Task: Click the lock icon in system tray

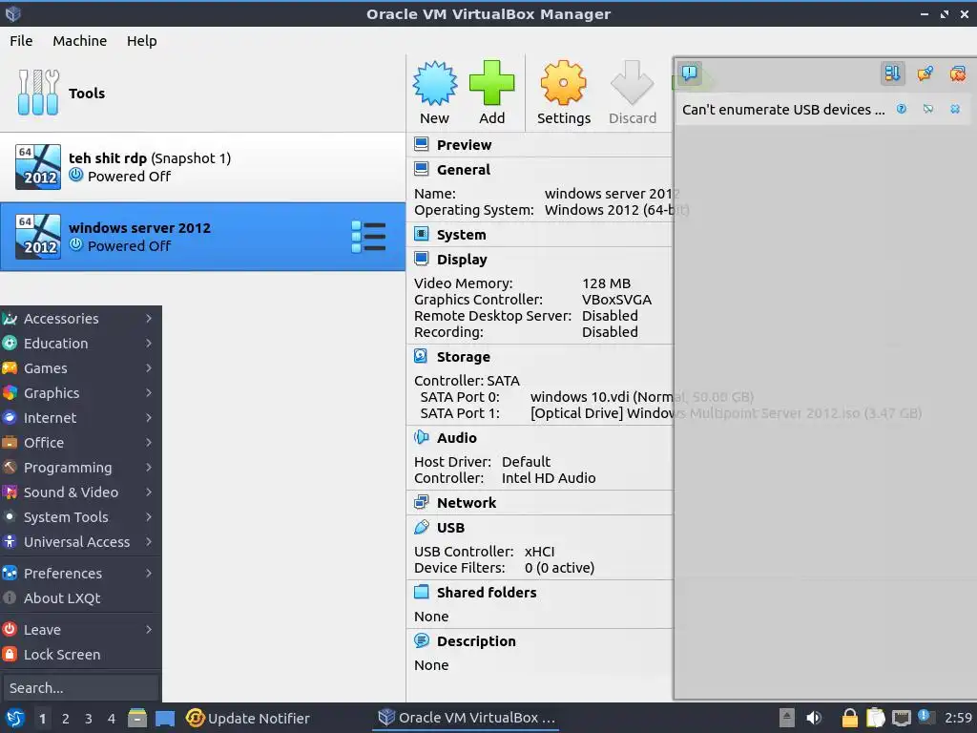Action: point(849,718)
